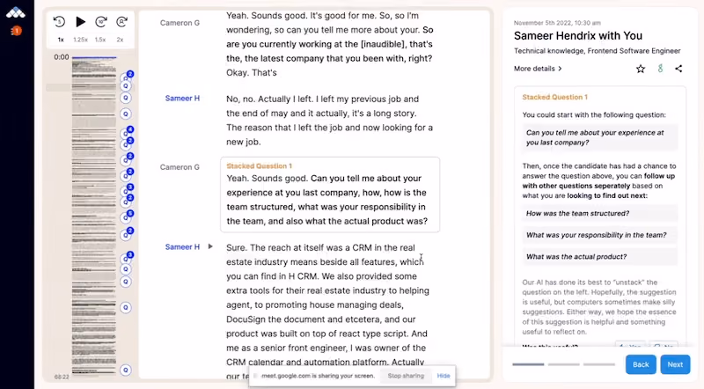Click speaker name Cameron G next to Stacked Question
The image size is (704, 389).
pyautogui.click(x=180, y=167)
